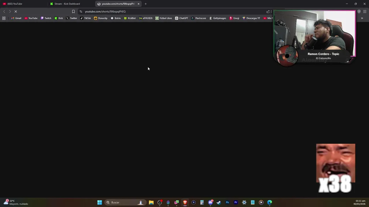Close the youtube.com/shorts tab
This screenshot has height=207, width=369.
(138, 4)
